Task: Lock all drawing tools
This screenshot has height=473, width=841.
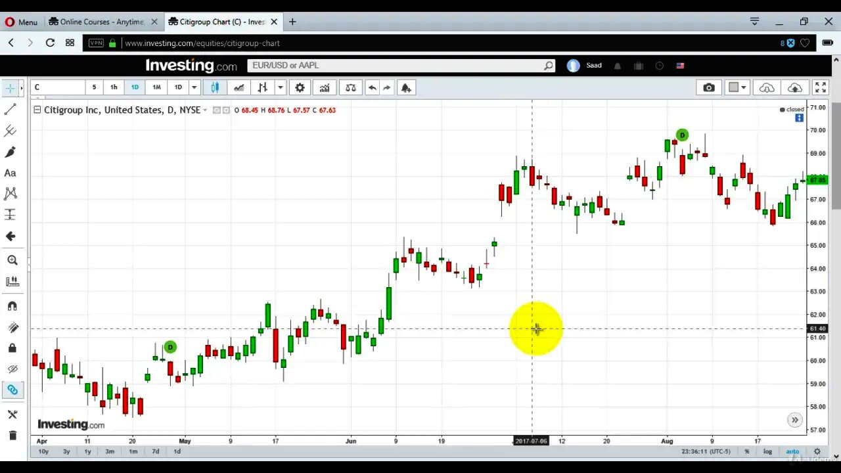Action: 12,348
